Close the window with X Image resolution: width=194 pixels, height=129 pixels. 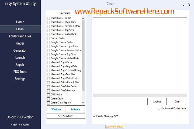click(x=189, y=5)
